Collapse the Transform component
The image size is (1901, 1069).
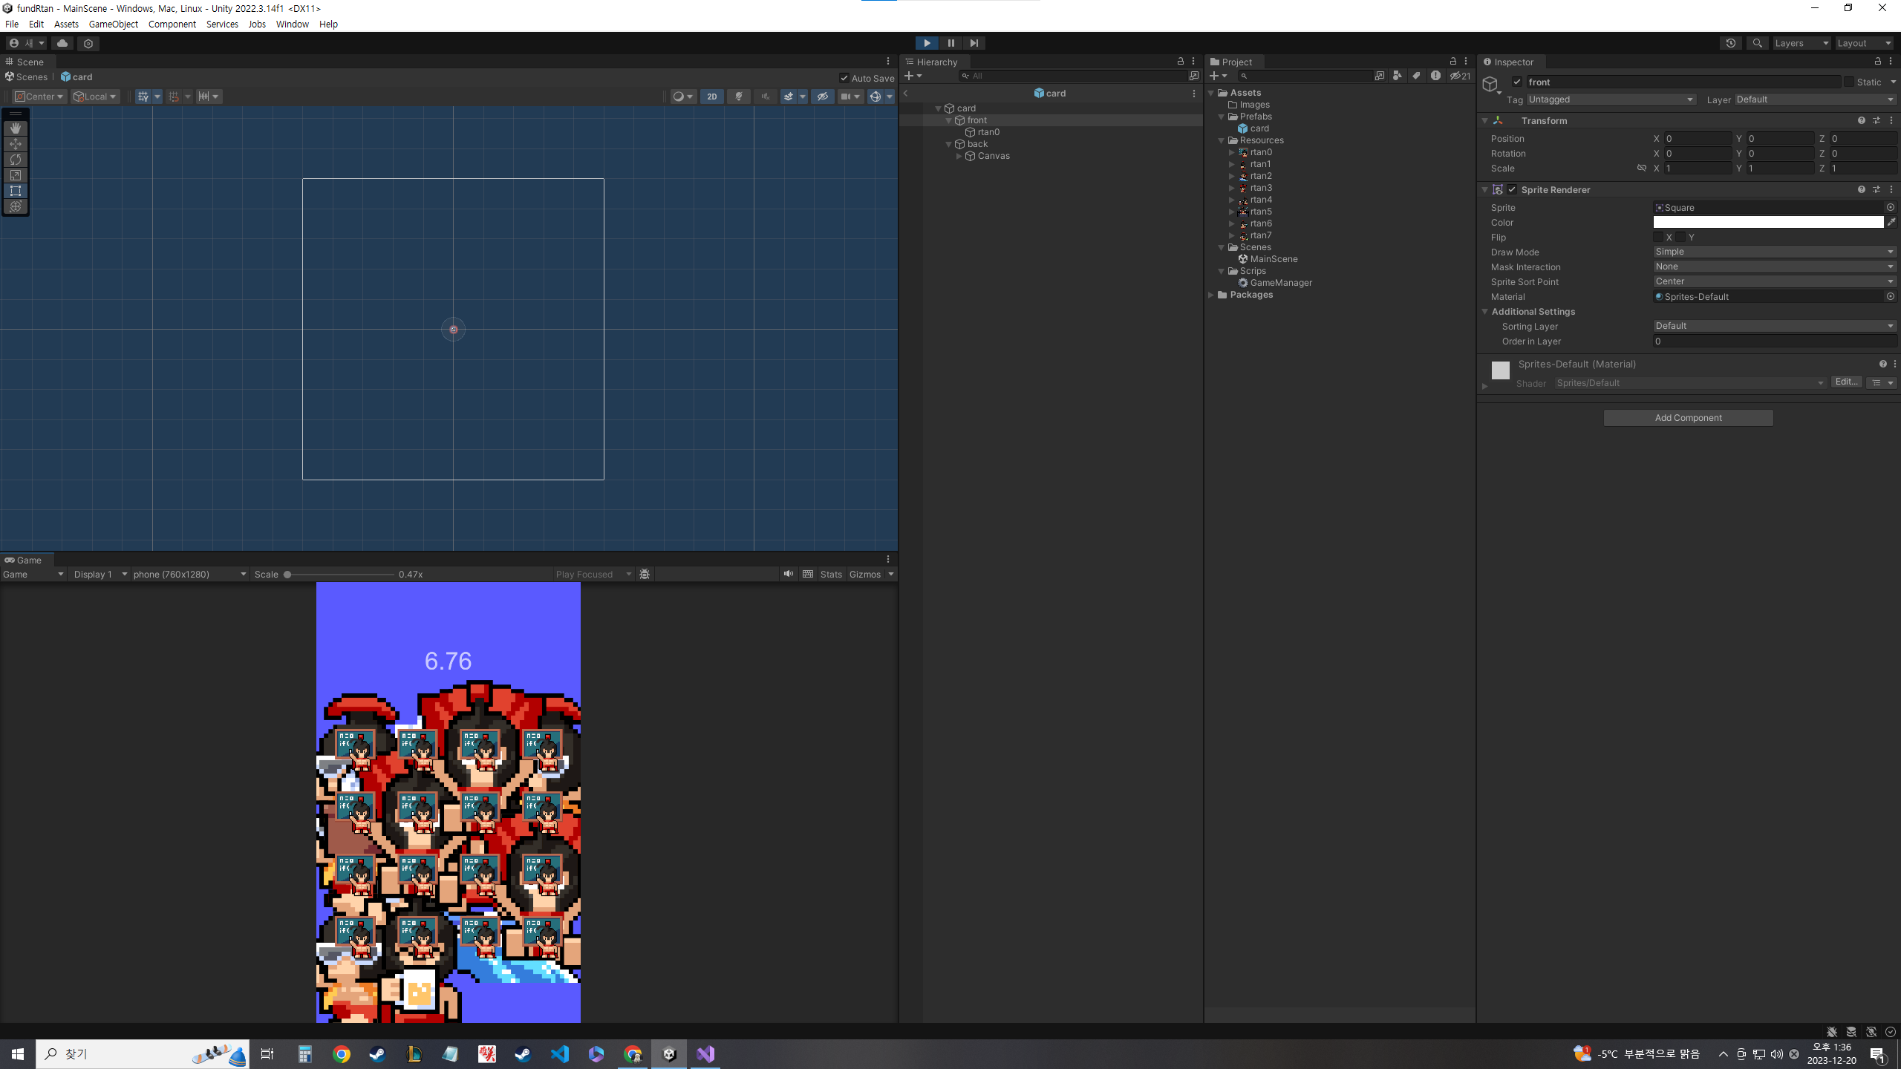click(x=1485, y=120)
